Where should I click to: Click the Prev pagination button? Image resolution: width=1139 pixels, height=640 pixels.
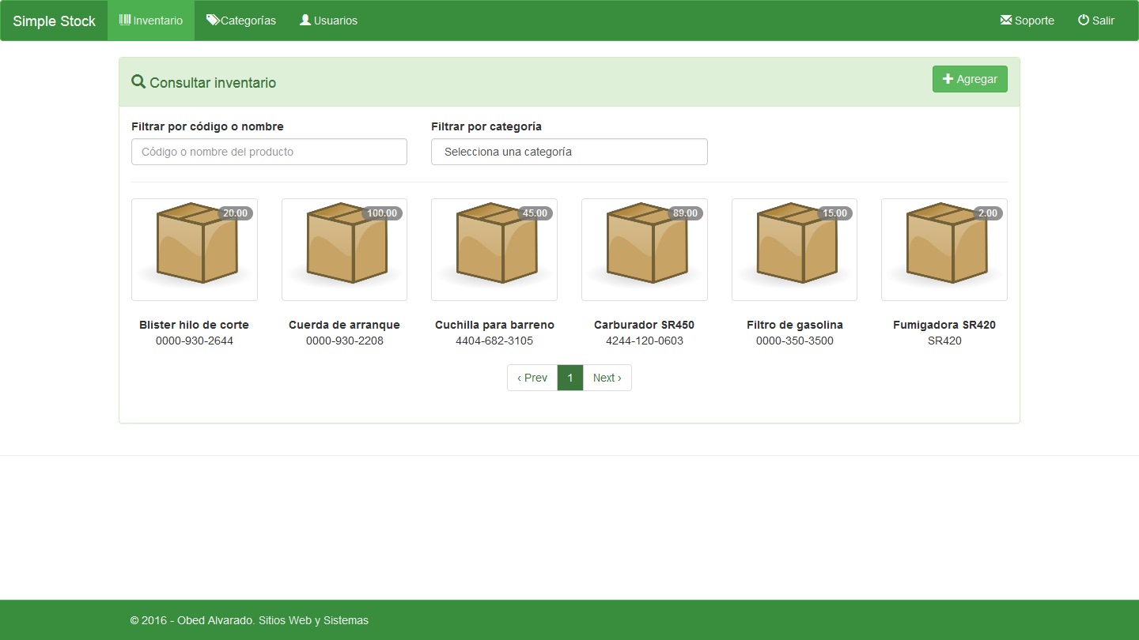click(x=532, y=377)
